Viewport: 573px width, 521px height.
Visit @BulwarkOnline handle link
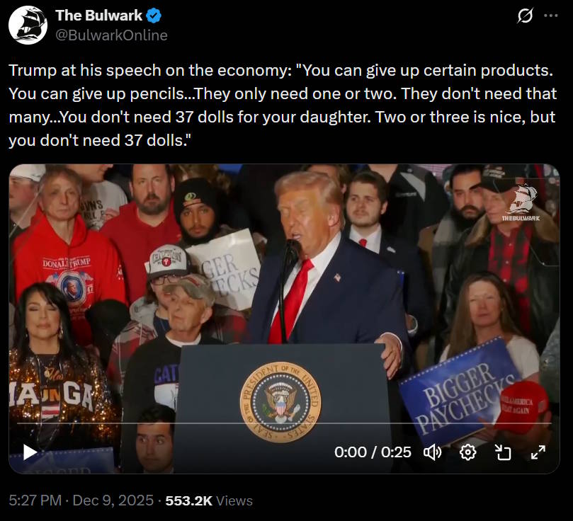[x=111, y=35]
